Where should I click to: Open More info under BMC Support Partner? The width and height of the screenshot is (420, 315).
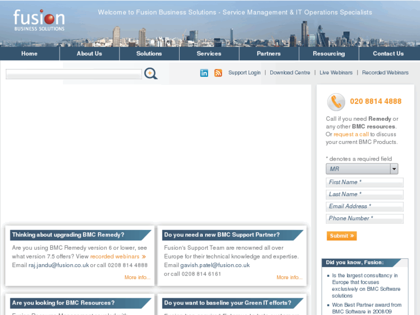point(289,277)
